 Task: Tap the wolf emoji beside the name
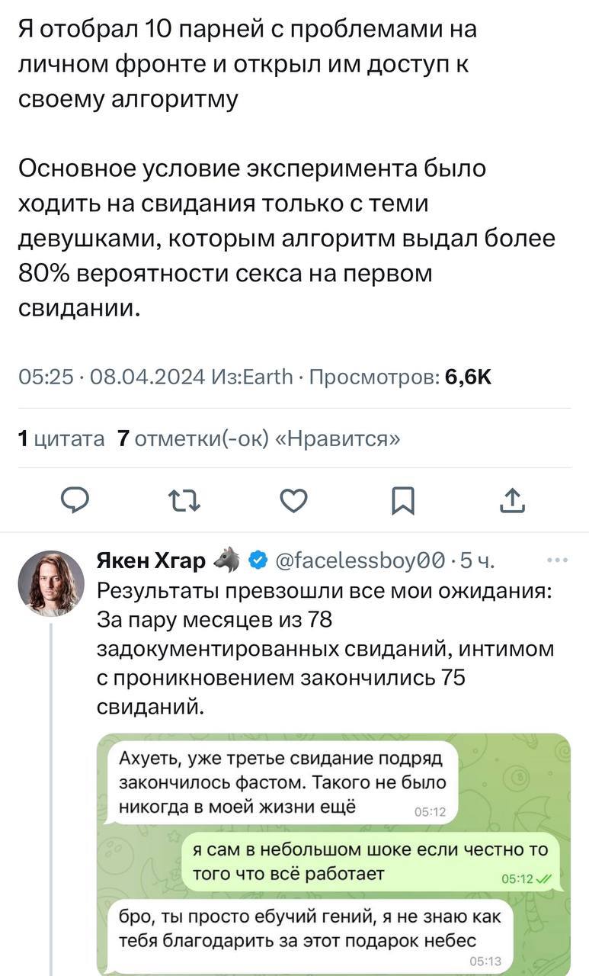click(227, 561)
